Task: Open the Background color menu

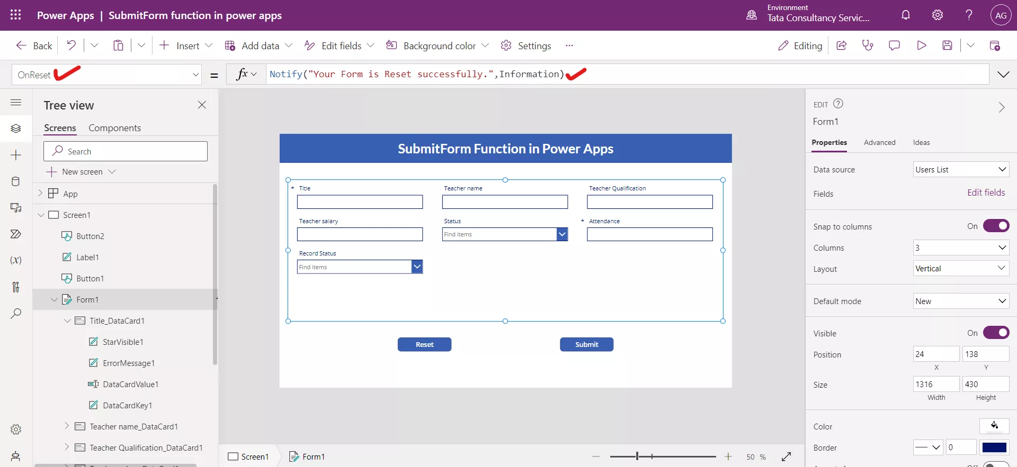Action: point(438,45)
